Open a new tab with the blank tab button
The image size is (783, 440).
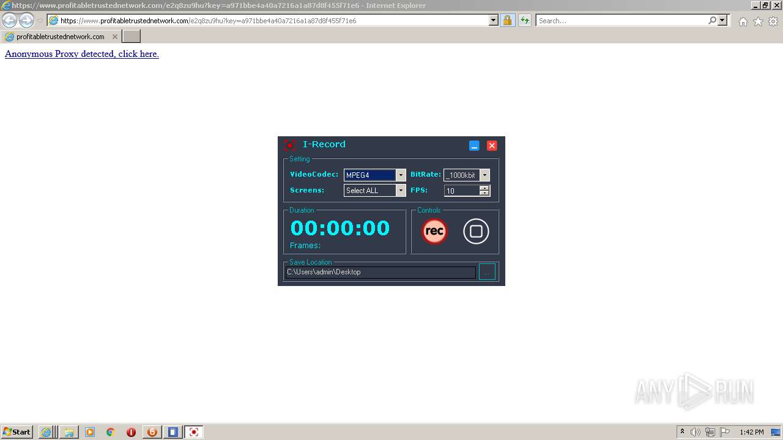[x=132, y=37]
